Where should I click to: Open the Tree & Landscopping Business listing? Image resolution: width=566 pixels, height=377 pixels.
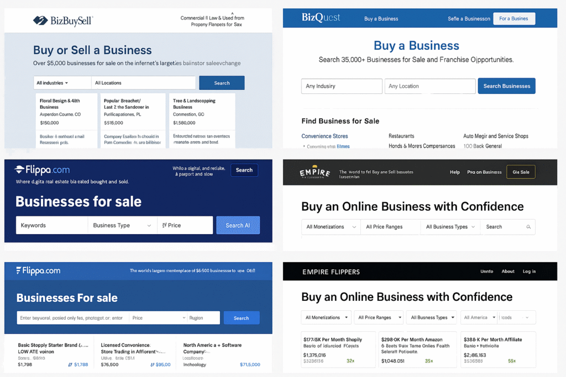coord(202,120)
